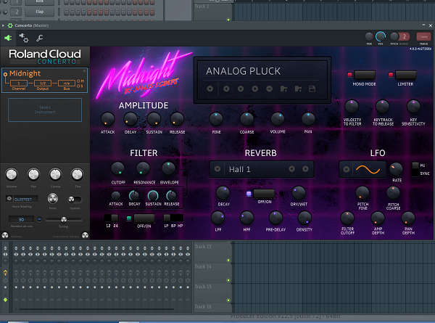Open the LFO waveform dropdown arrow
This screenshot has width=435, height=323.
coord(347,169)
